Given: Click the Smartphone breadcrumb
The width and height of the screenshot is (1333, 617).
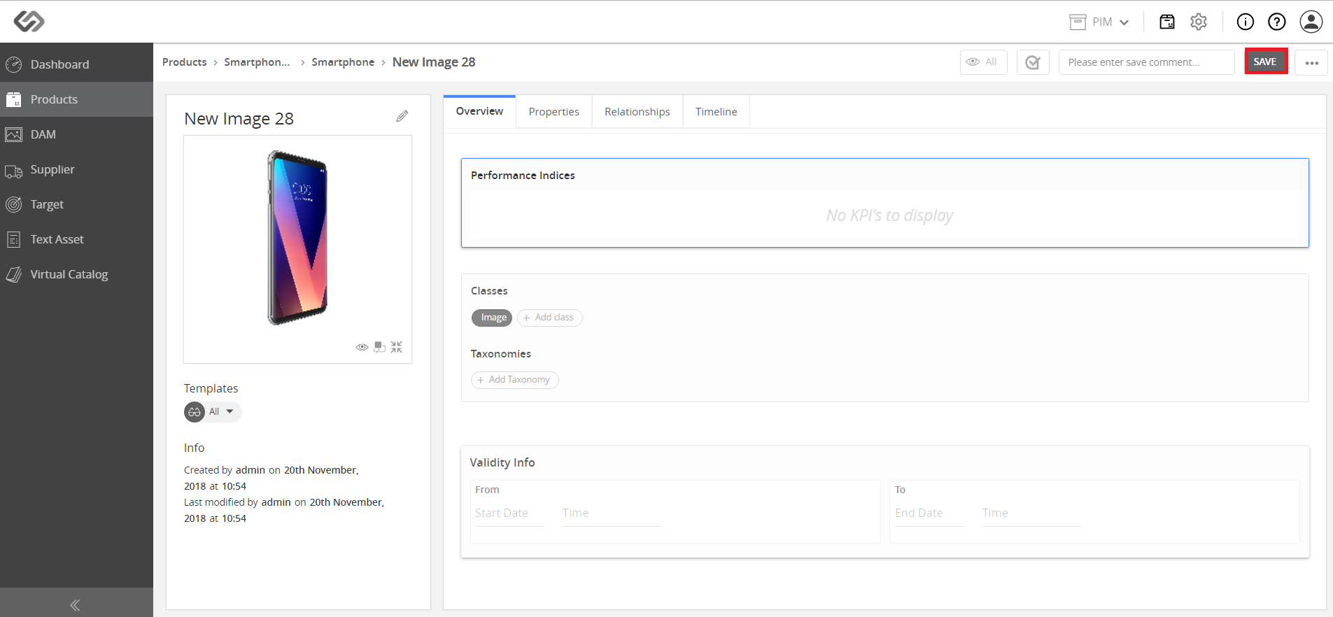Looking at the screenshot, I should pyautogui.click(x=343, y=62).
